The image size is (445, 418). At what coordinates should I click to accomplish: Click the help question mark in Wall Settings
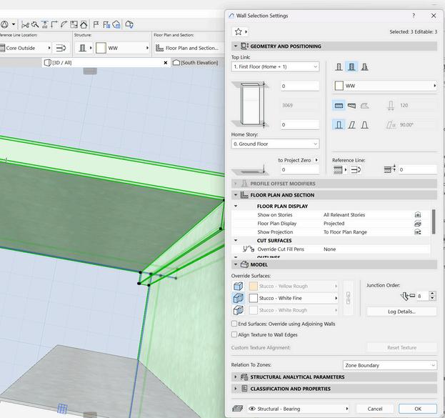(414, 16)
